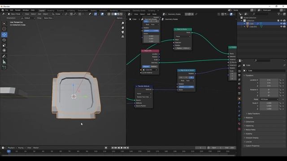Image resolution: width=287 pixels, height=161 pixels.
Task: Open Select Box drag dropdown
Action: point(48,18)
